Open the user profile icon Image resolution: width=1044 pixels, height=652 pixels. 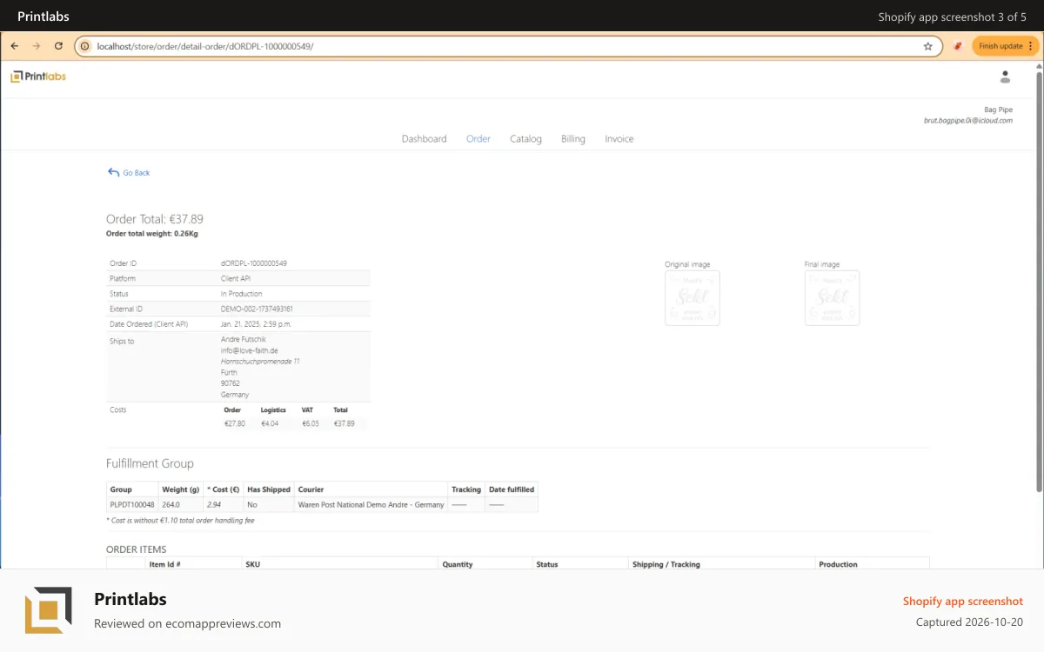(1005, 77)
